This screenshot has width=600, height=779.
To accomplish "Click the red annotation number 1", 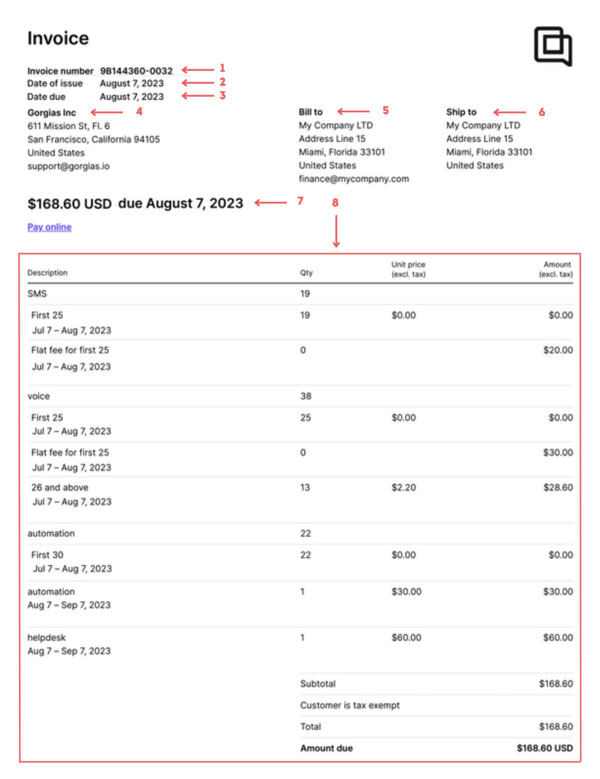I will point(222,68).
